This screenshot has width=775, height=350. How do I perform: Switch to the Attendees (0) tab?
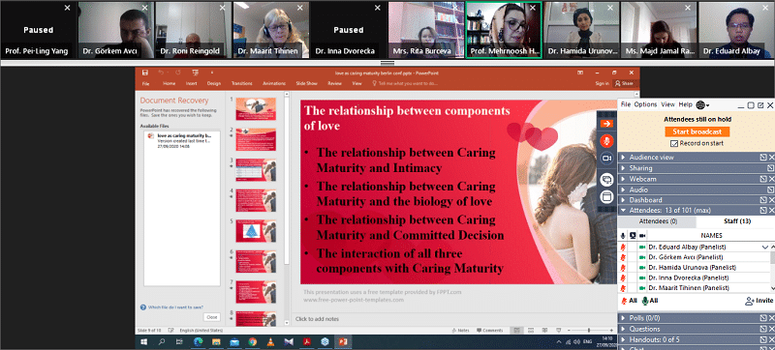click(658, 221)
